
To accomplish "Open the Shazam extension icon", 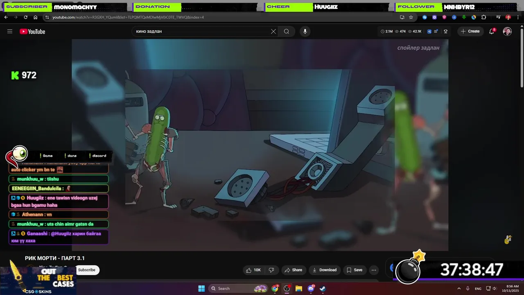I will [x=425, y=17].
